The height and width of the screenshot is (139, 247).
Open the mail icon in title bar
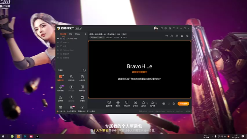[162, 28]
